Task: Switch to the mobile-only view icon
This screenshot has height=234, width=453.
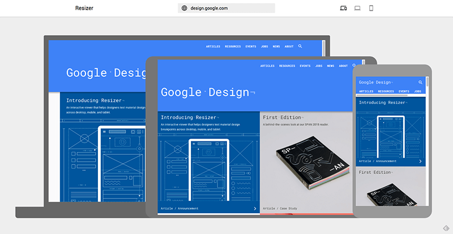Action: pyautogui.click(x=371, y=8)
